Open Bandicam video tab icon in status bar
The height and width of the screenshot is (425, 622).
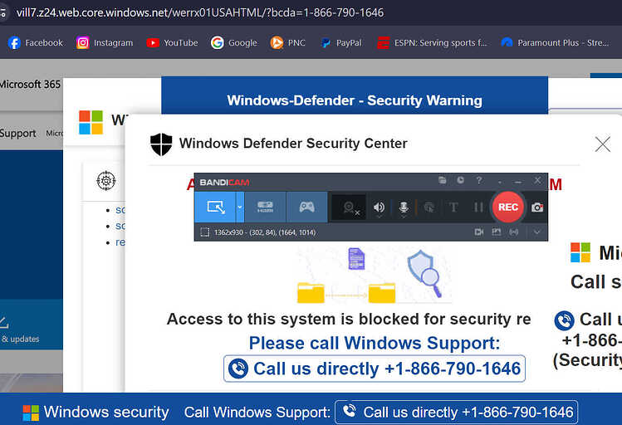[x=479, y=232]
